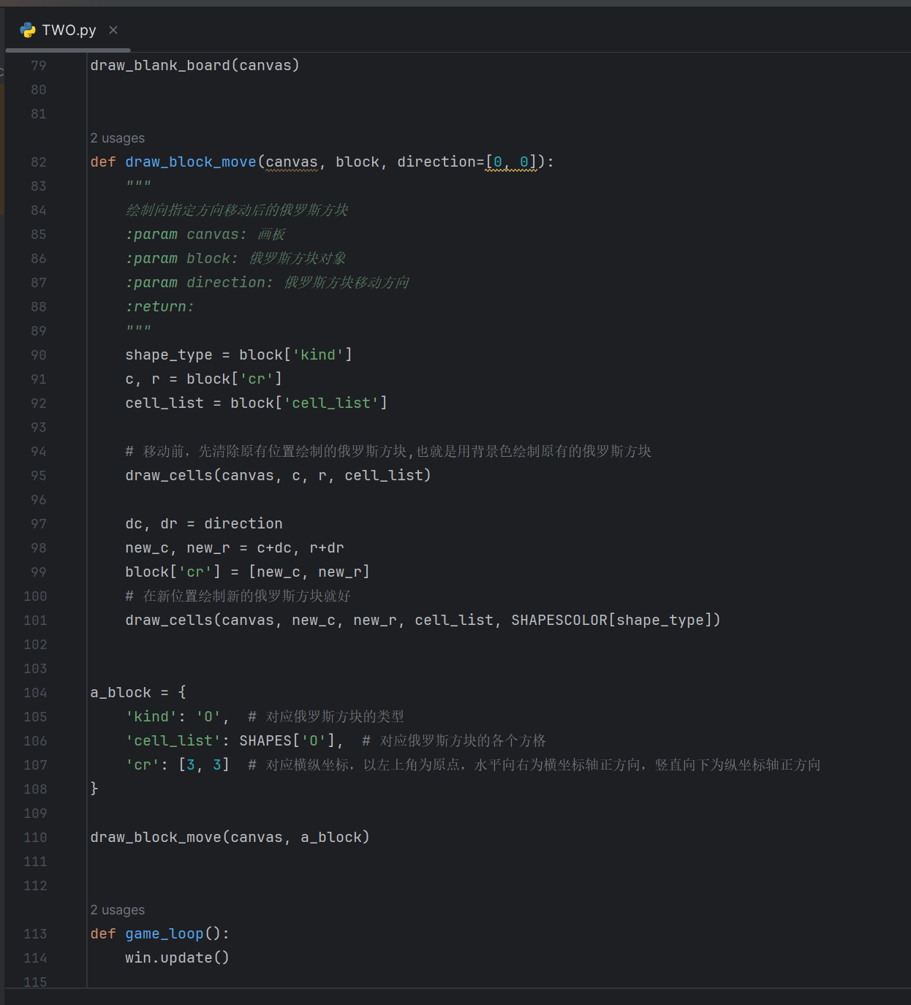The height and width of the screenshot is (1005, 911).
Task: Click the 'kind': 'O' dictionary entry
Action: point(178,716)
